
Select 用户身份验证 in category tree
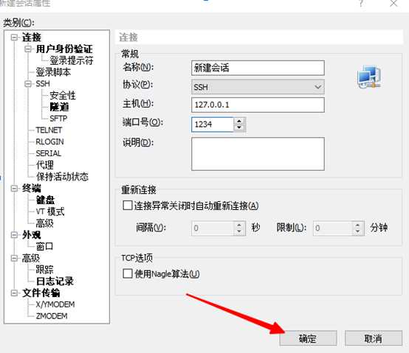[64, 49]
